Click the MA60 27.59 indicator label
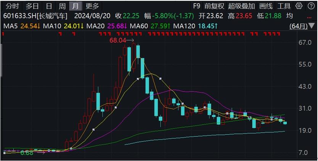 [151, 26]
